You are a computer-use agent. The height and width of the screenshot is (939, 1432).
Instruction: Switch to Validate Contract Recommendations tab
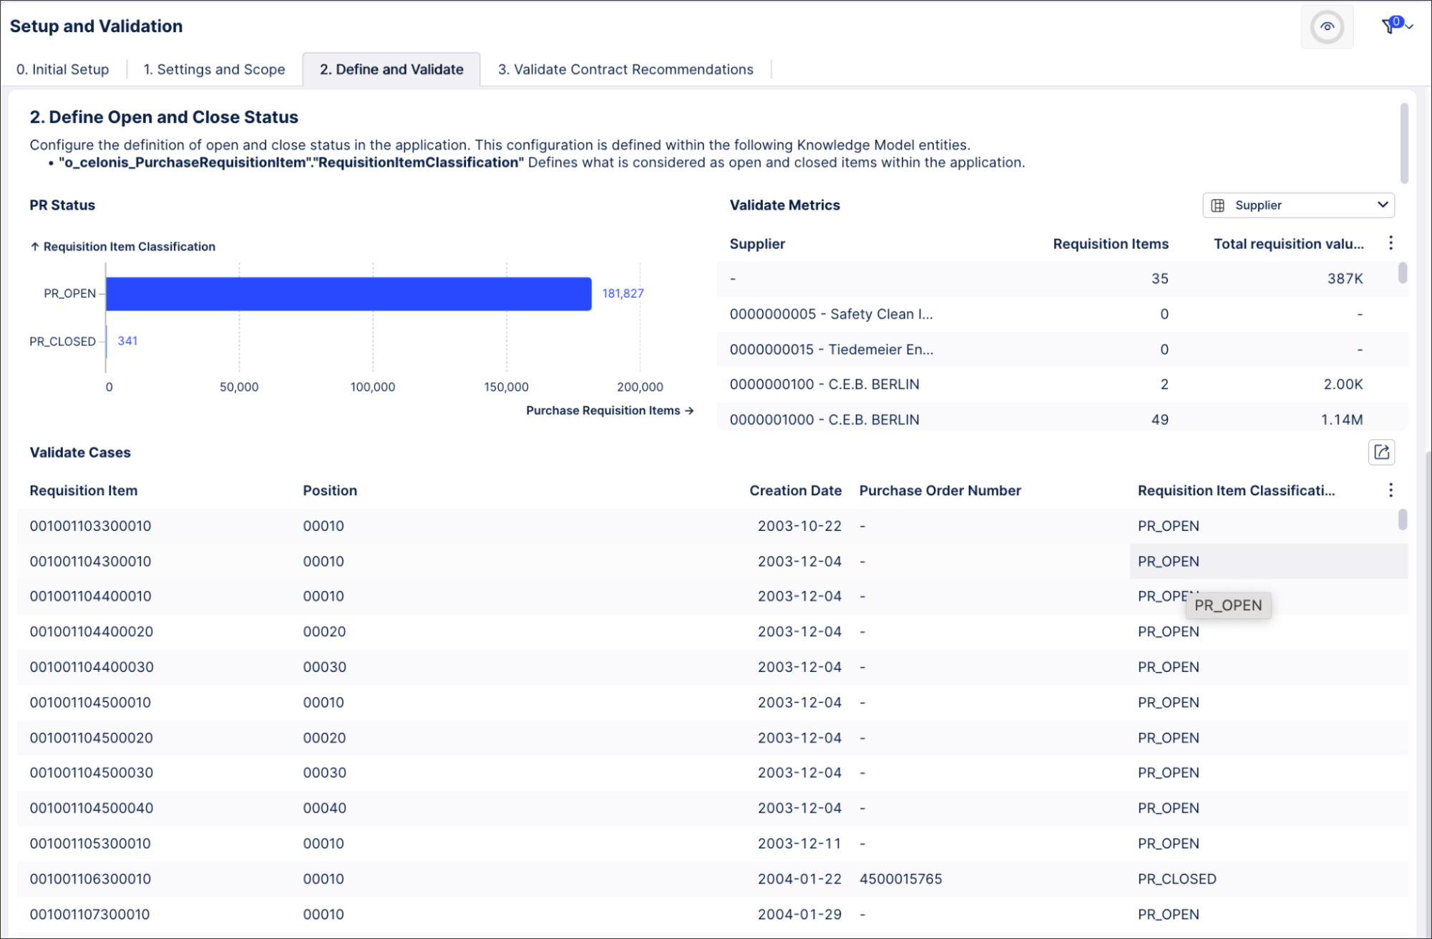tap(626, 68)
